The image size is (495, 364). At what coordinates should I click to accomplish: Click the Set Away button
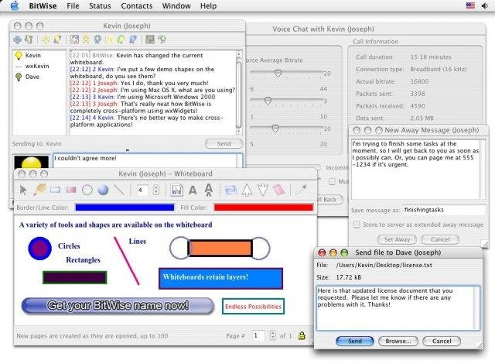click(397, 239)
